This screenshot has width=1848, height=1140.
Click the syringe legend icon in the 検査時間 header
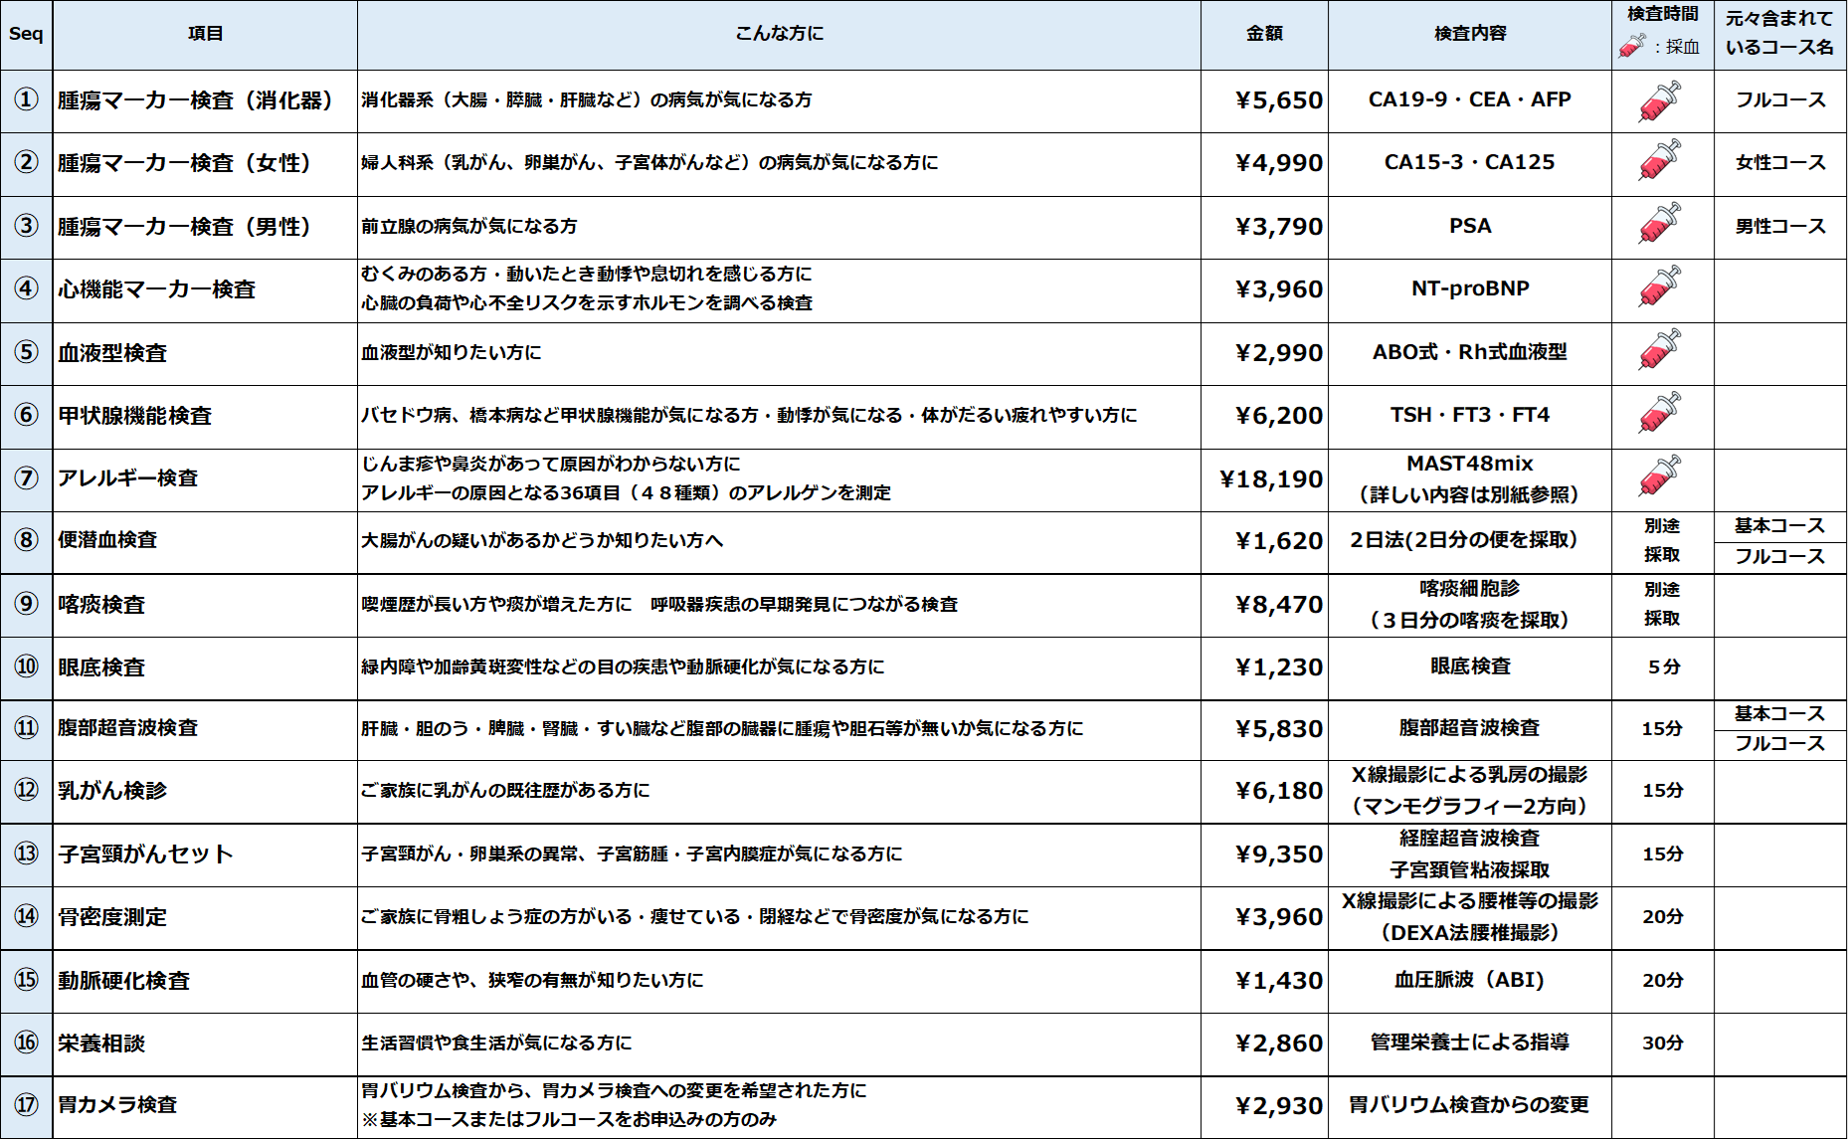coord(1632,46)
